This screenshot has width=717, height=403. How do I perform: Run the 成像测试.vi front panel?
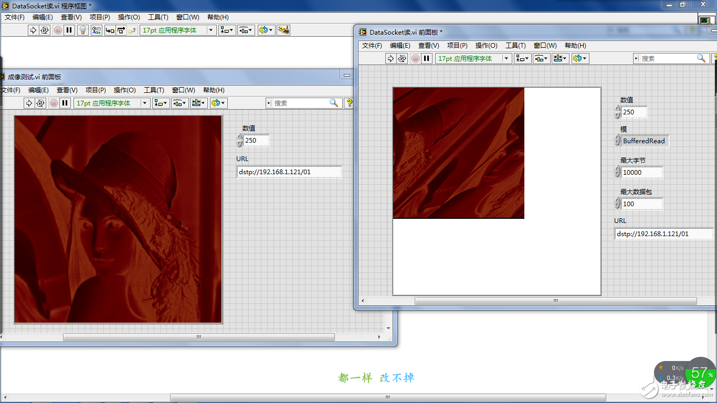click(29, 103)
